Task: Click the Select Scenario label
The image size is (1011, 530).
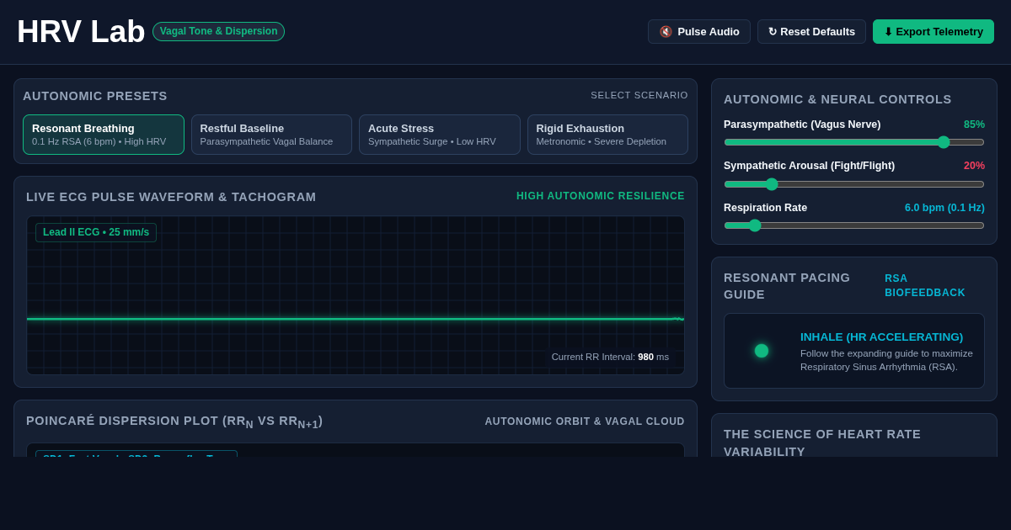Action: click(639, 95)
